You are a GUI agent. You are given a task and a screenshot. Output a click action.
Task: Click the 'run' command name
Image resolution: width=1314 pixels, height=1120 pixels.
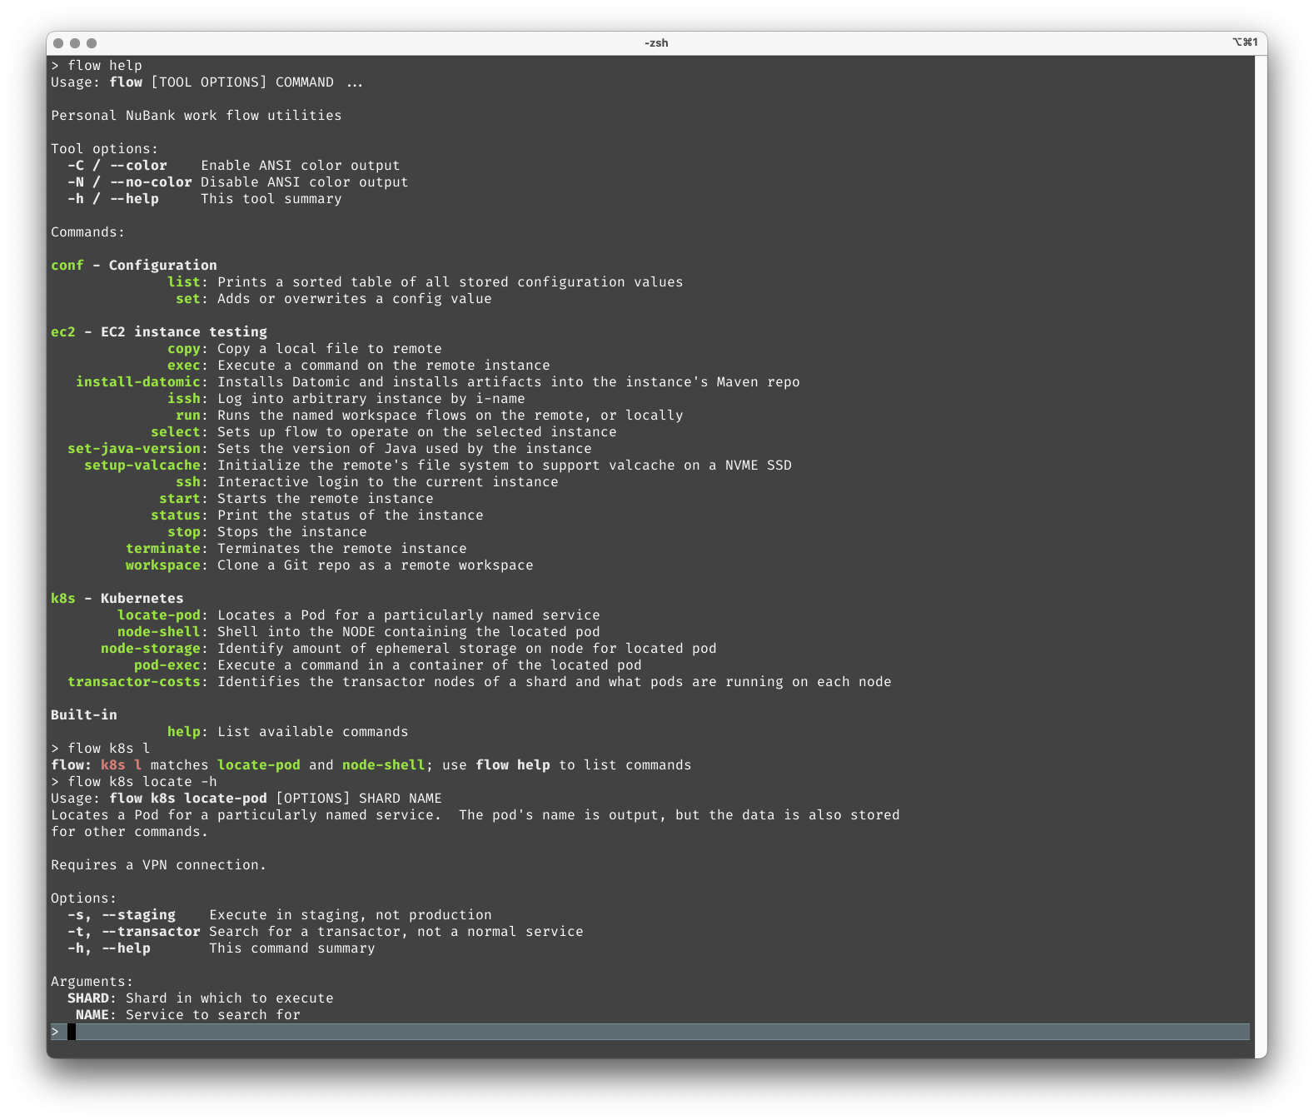pos(188,416)
